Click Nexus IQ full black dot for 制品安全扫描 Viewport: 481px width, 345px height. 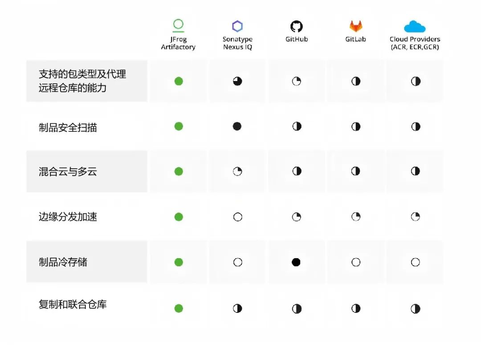(x=237, y=126)
